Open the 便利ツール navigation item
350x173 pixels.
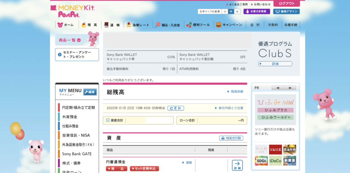[x=198, y=25]
